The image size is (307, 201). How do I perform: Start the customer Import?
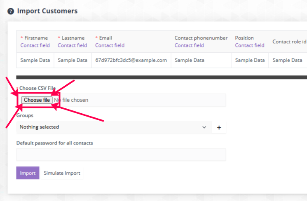point(28,173)
